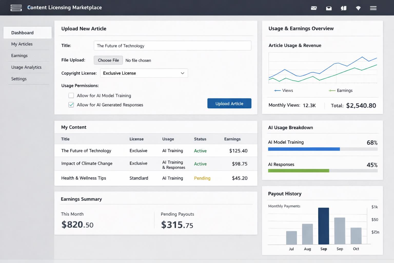Click the diamond icon in top bar

(x=358, y=8)
